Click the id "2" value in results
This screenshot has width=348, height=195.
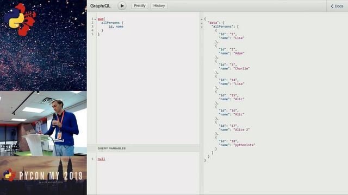233,49
